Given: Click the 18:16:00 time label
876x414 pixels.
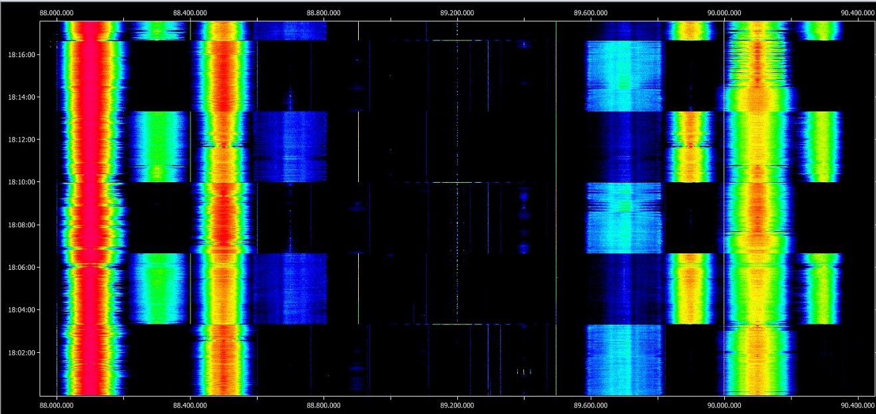Looking at the screenshot, I should pyautogui.click(x=23, y=54).
